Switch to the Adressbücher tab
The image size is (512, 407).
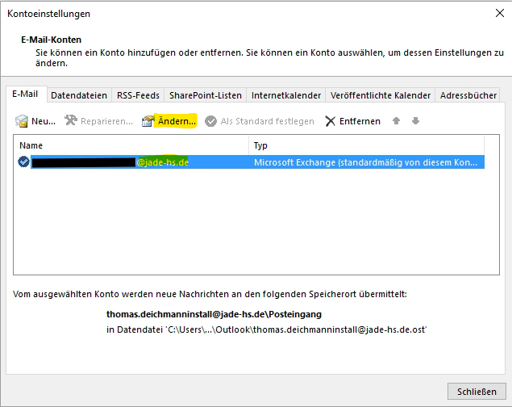[468, 95]
